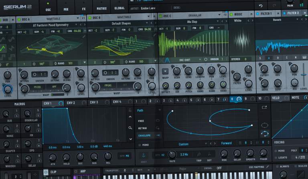Toggle FILTER 2 enable button
This screenshot has width=308, height=179.
coord(284,13)
